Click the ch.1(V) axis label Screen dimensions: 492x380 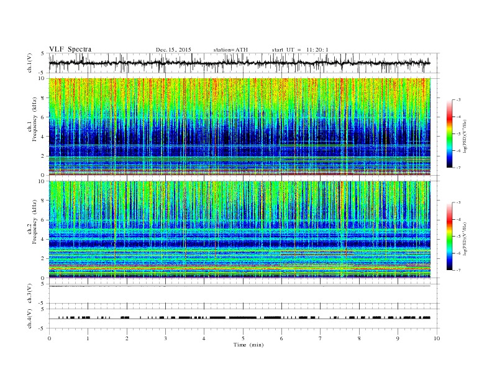pos(30,63)
